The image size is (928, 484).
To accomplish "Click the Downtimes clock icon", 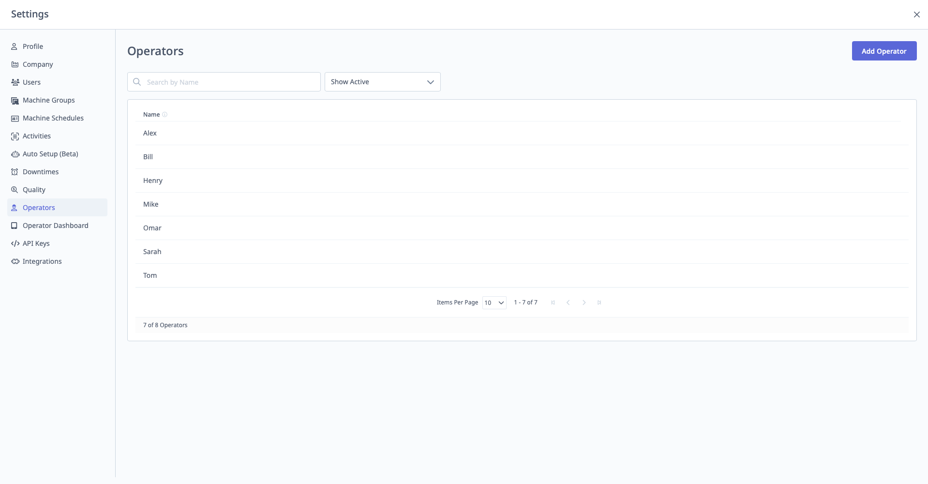I will tap(15, 172).
